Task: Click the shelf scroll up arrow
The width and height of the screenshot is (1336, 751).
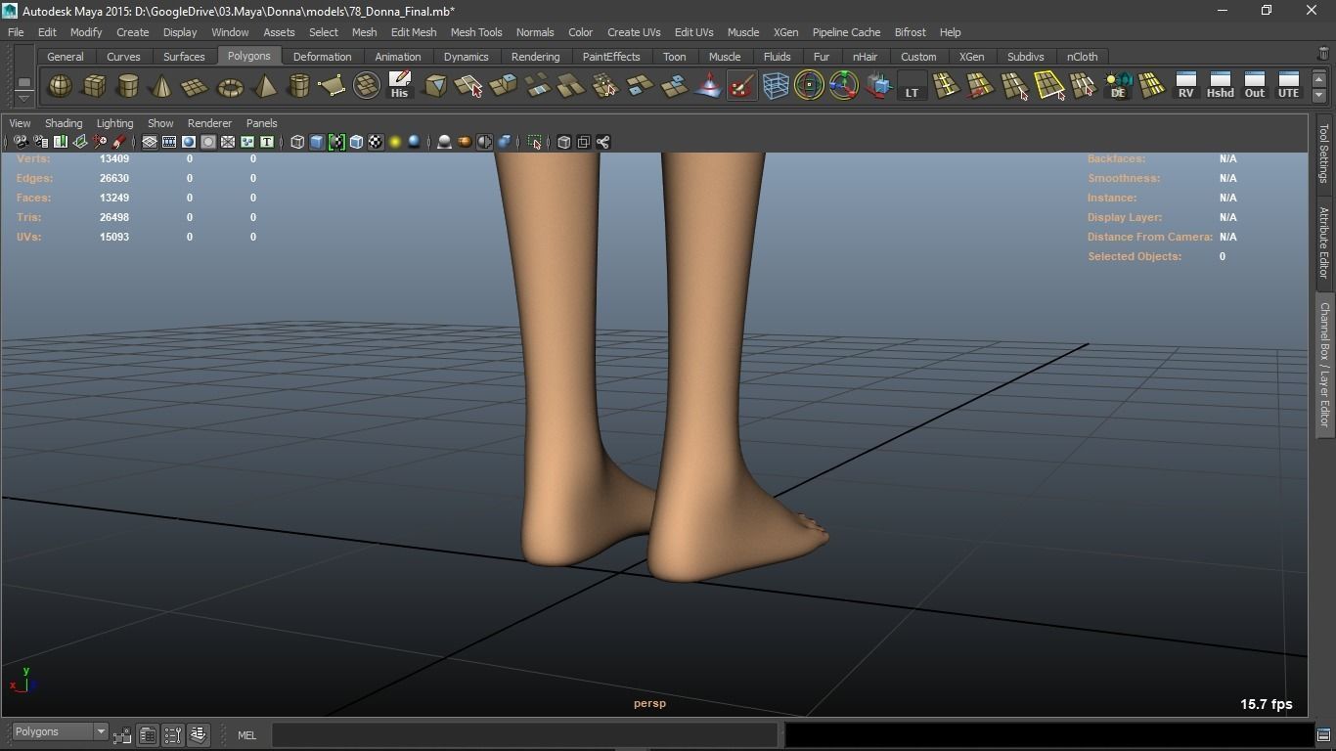Action: click(1319, 79)
